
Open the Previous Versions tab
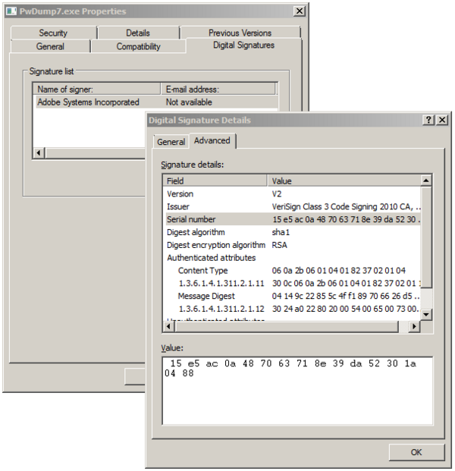(x=240, y=33)
